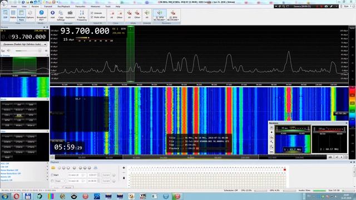The image size is (356, 200).
Task: Switch to the Home ribbon tab
Action: point(14,7)
